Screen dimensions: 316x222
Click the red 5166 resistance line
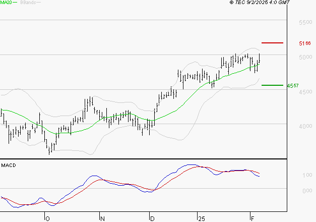coord(272,43)
